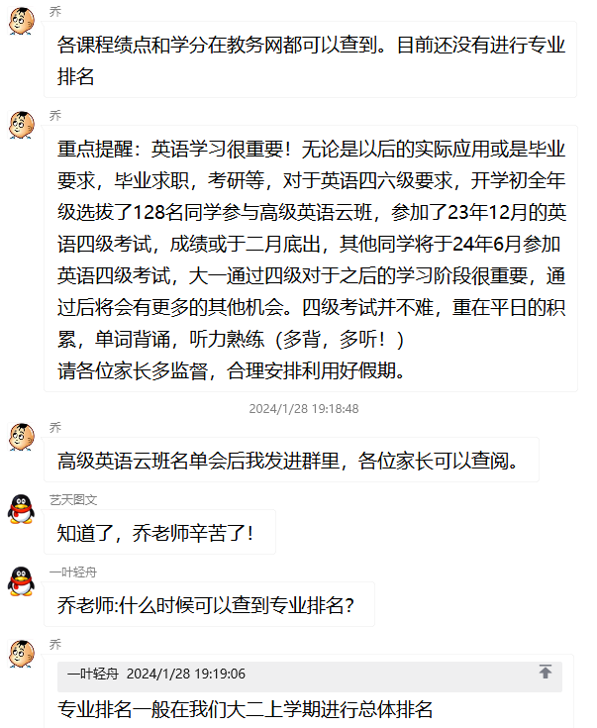Viewport: 597px width, 728px height.
Task: Select the message asking 什么时候可以查到专业排名
Action: click(206, 605)
